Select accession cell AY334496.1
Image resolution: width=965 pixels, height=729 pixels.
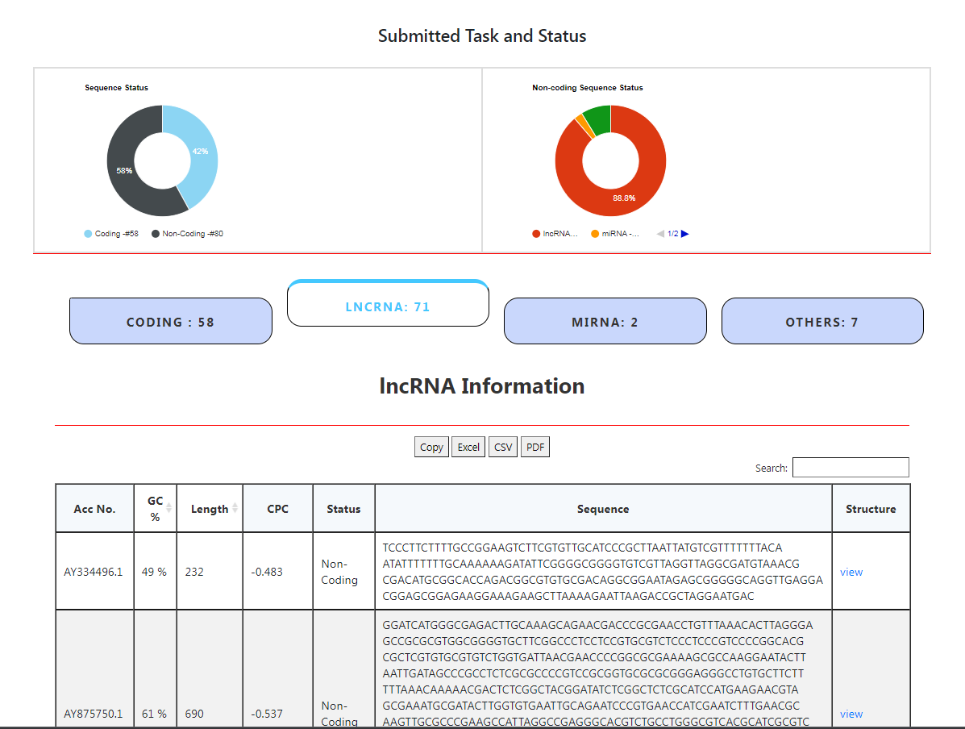click(94, 572)
